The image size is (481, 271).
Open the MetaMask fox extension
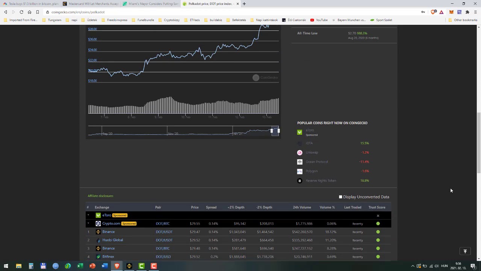coord(451,12)
